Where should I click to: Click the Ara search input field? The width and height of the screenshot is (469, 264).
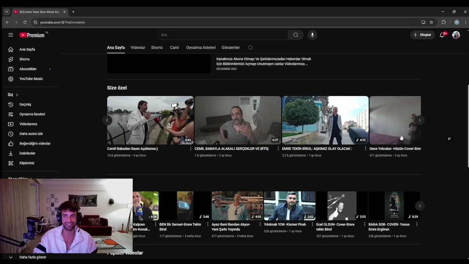tap(222, 35)
